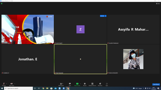161x90 pixels.
Task: Open Microsoft Store from the taskbar
Action: click(51, 88)
